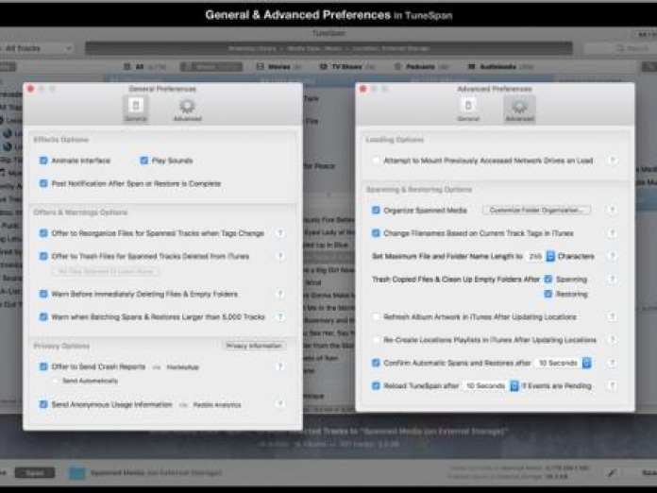This screenshot has width=657, height=493.
Task: Open help for Warn when Batching Spans
Action: [280, 317]
